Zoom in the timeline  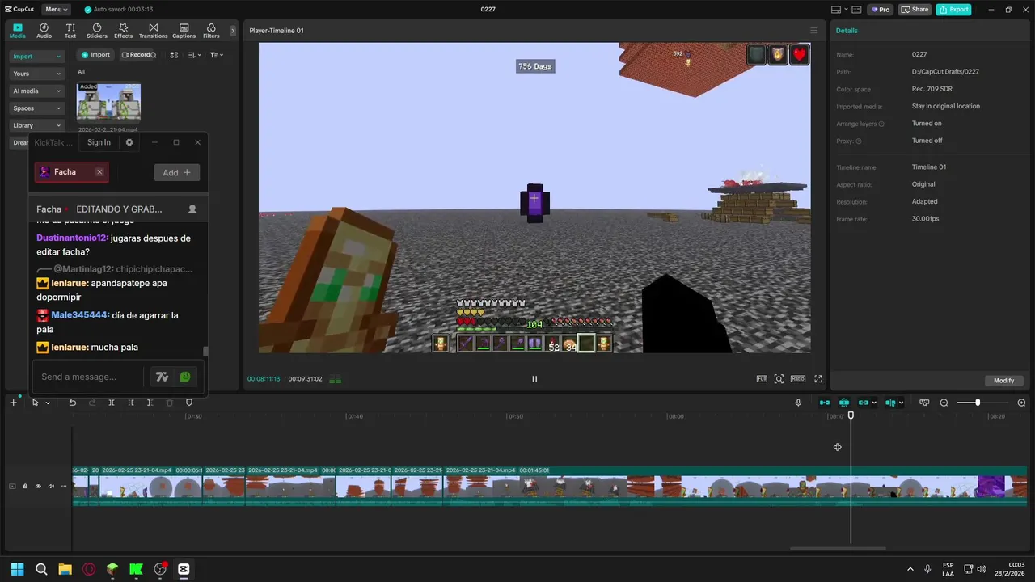[1021, 403]
